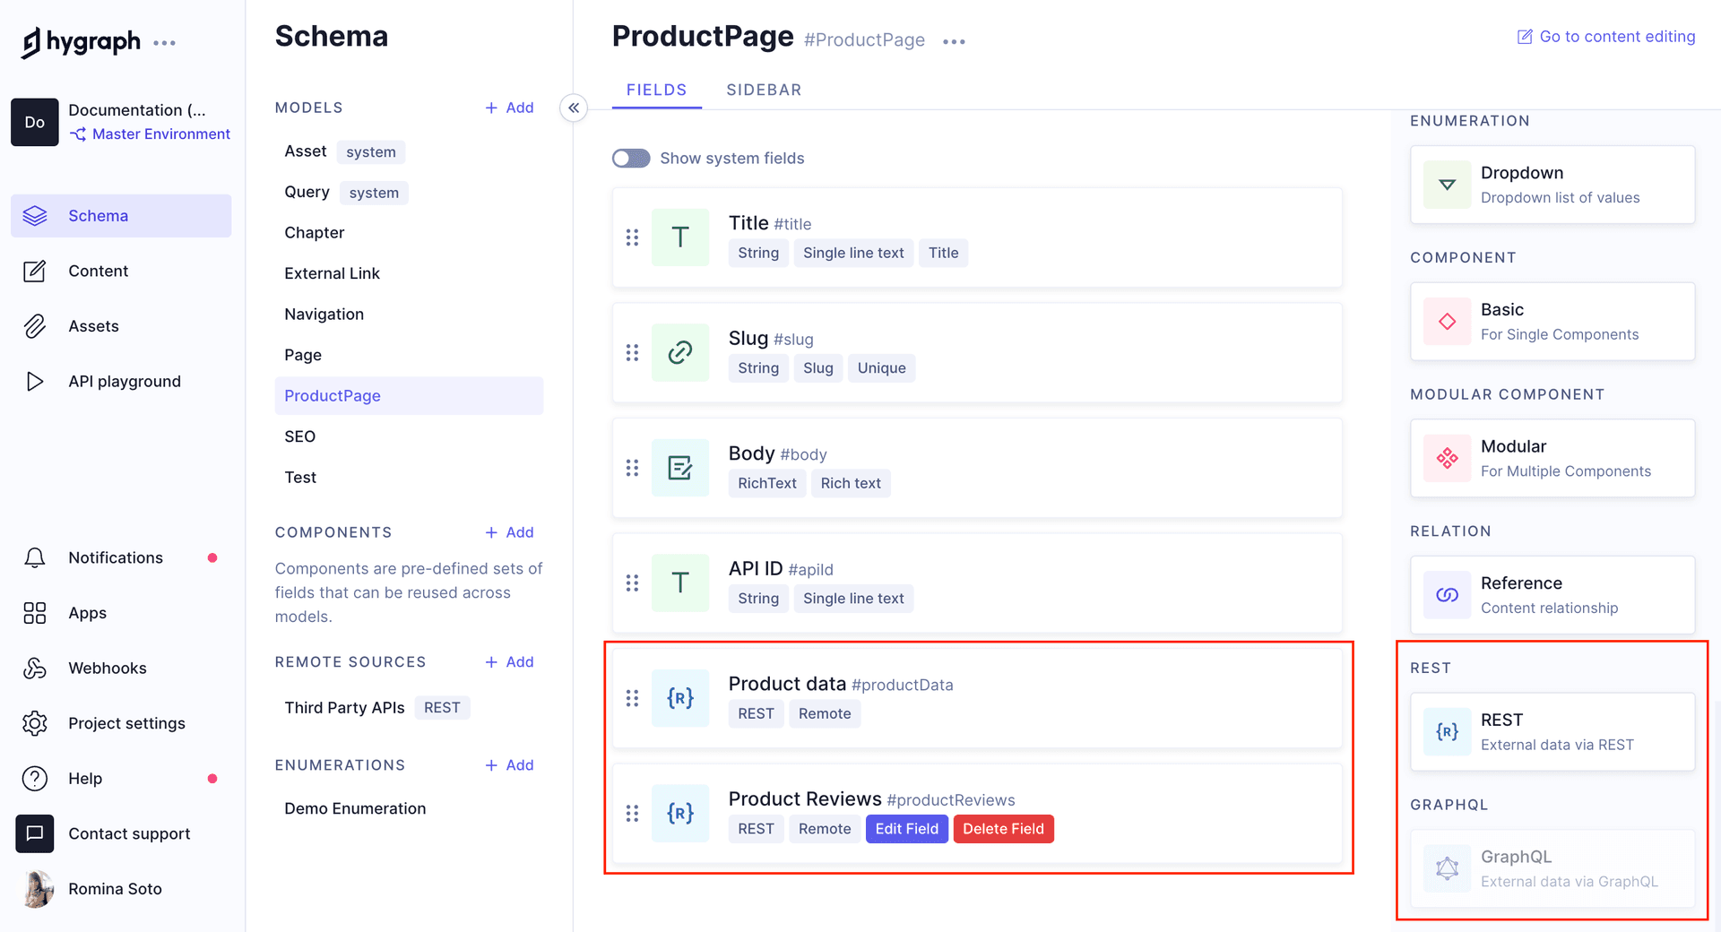Open Webhooks from the sidebar icon
1721x932 pixels.
click(x=34, y=668)
